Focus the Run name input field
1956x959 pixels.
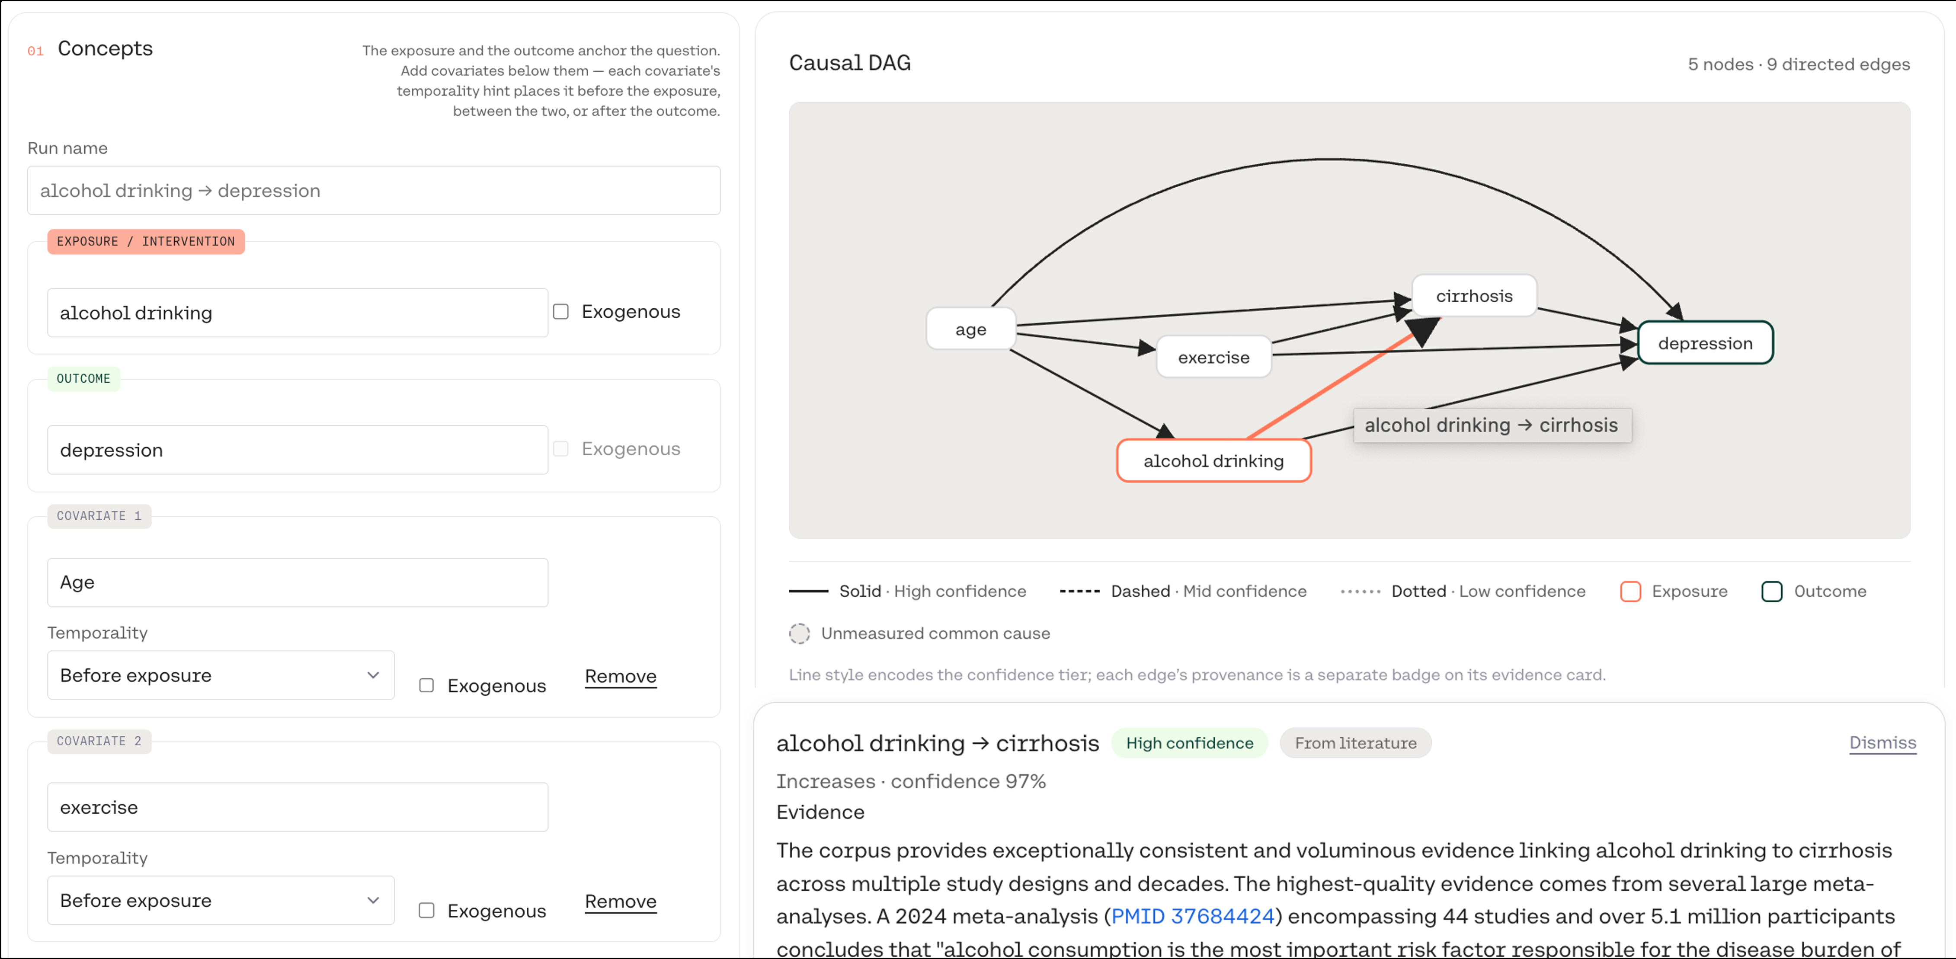(x=374, y=191)
